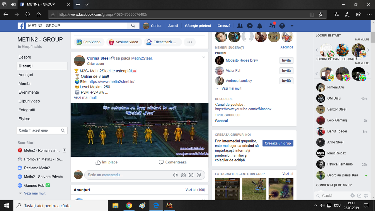This screenshot has height=211, width=375.
Task: Start new message compose icon in chat
Action: tap(359, 196)
